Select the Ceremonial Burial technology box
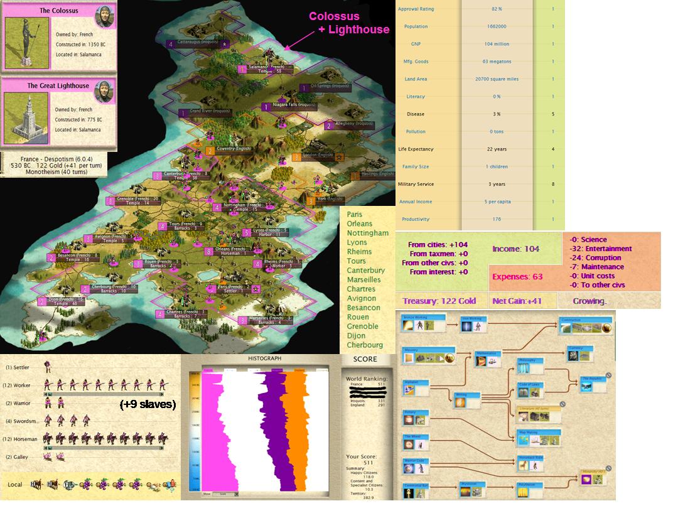The height and width of the screenshot is (506, 678). [x=416, y=491]
